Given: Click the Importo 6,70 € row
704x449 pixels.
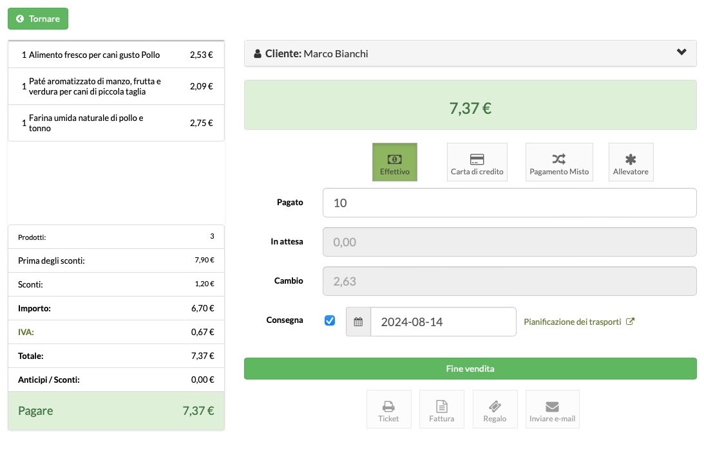Looking at the screenshot, I should click(116, 308).
